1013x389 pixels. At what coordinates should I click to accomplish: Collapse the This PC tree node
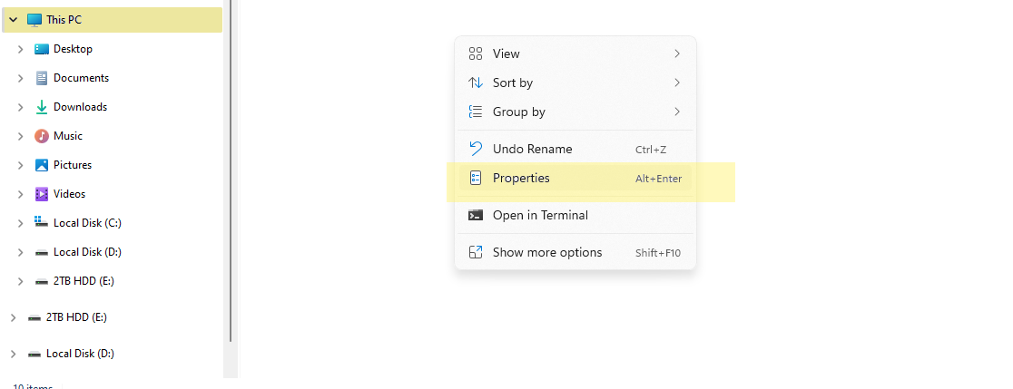pos(13,20)
